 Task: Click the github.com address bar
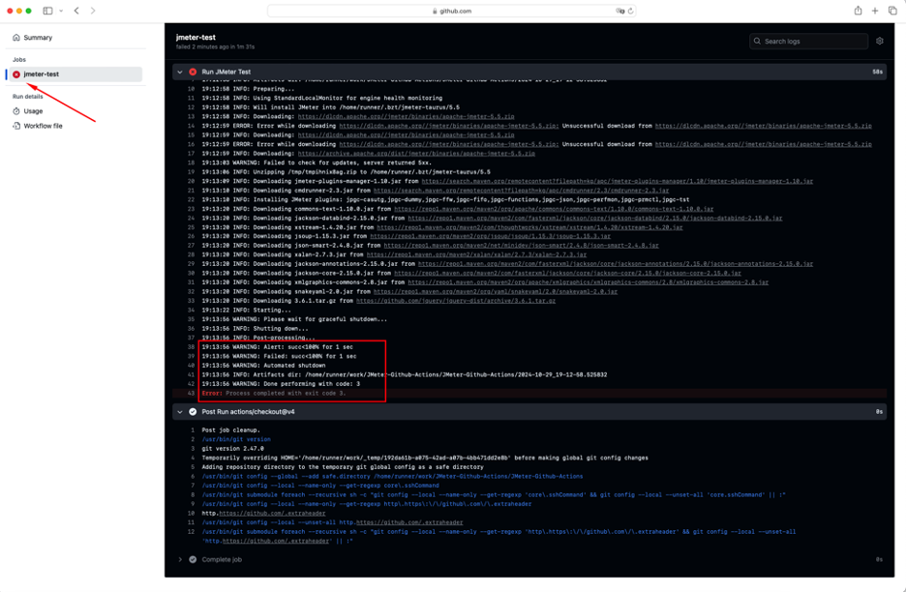452,11
